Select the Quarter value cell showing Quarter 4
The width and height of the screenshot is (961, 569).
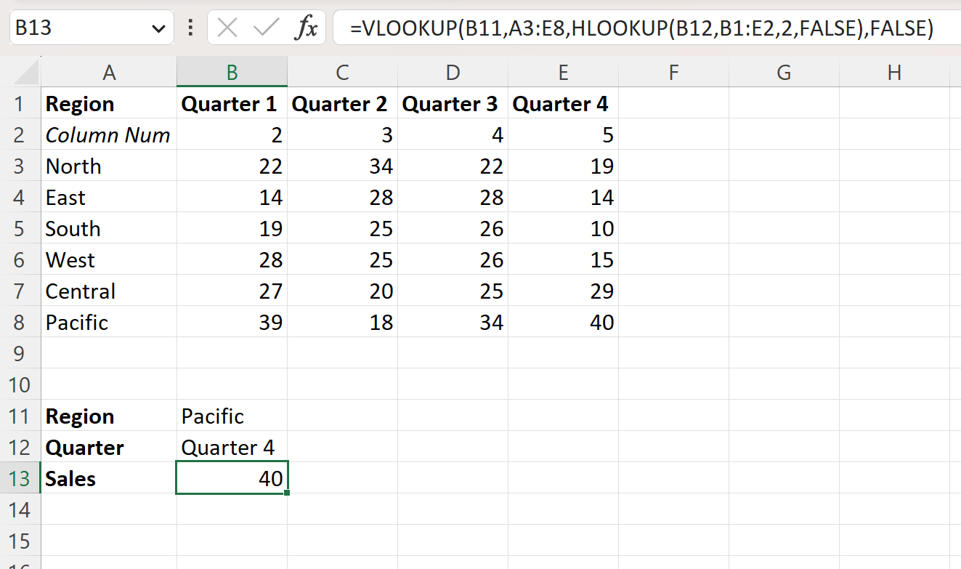coord(232,447)
